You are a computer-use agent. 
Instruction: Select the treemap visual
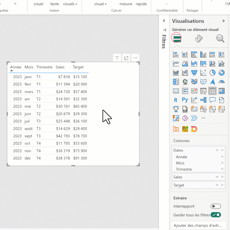point(176,82)
